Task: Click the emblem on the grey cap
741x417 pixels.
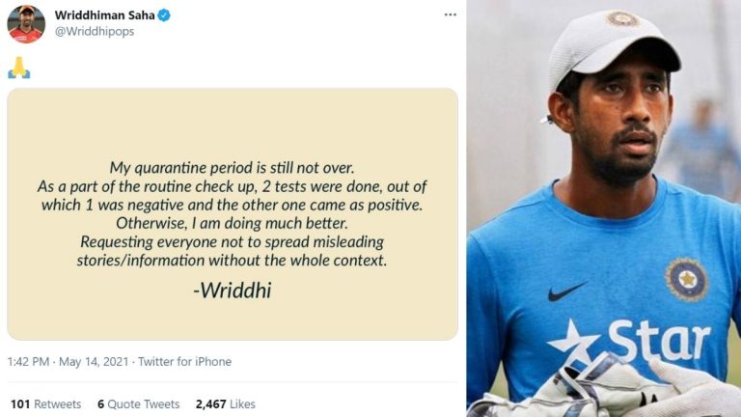Action: (x=621, y=18)
